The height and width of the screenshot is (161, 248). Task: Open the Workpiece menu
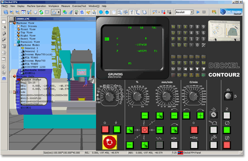pyautogui.click(x=53, y=6)
